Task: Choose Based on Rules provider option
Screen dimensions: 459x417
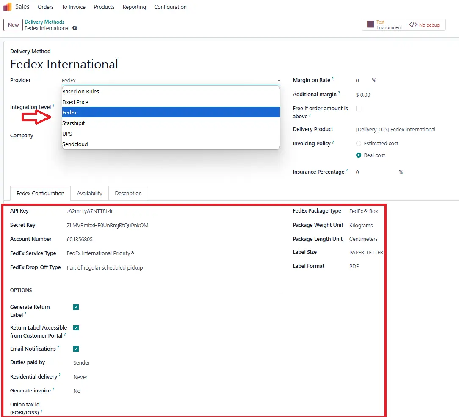Action: pos(171,91)
